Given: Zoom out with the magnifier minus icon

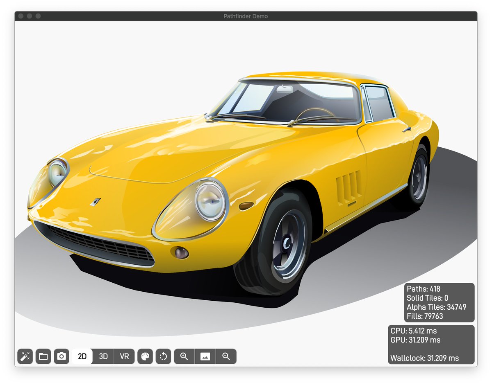Looking at the screenshot, I should [x=226, y=356].
